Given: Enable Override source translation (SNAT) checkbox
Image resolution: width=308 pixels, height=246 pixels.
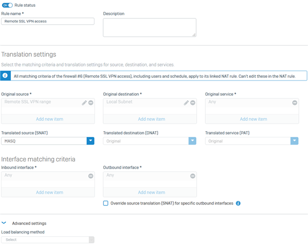Looking at the screenshot, I should 106,203.
